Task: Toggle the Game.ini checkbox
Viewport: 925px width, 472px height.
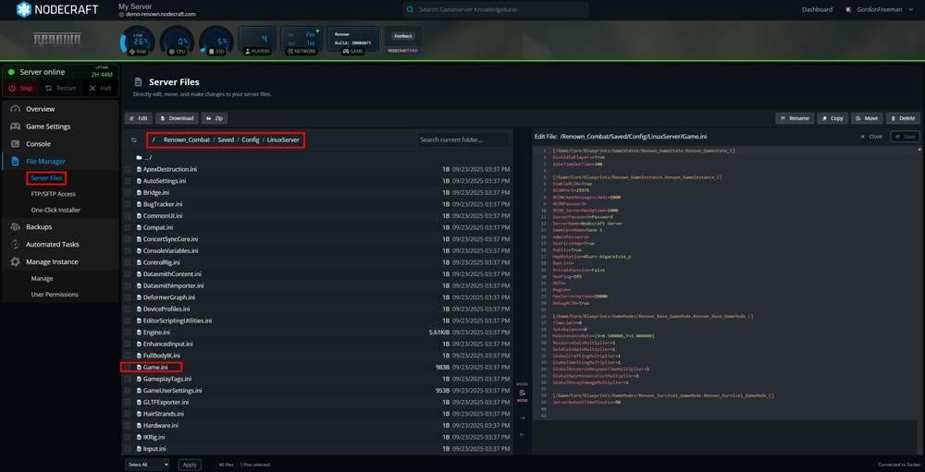Action: click(x=128, y=367)
